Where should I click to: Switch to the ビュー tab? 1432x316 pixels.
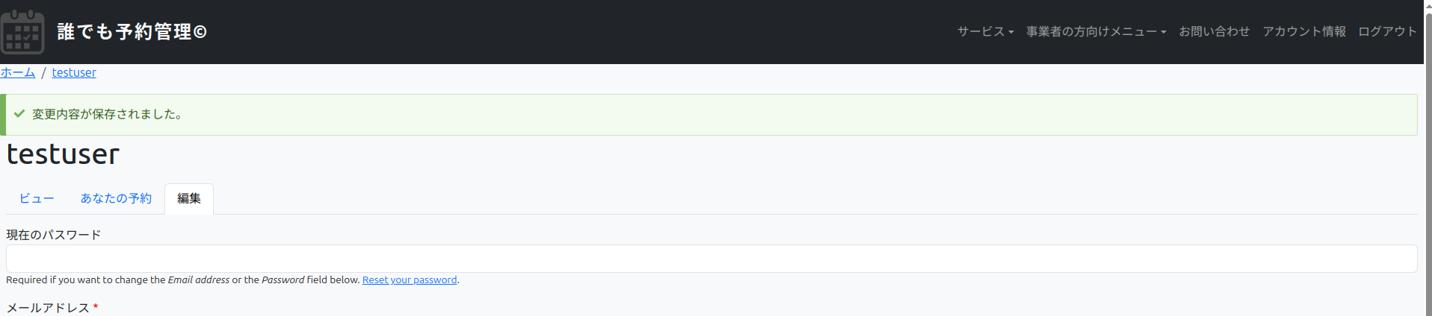click(x=37, y=198)
